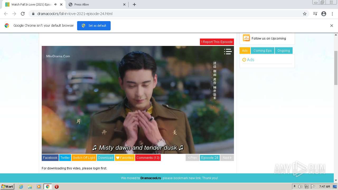The image size is (338, 190).
Task: Select the Episode 24 button
Action: coord(210,158)
